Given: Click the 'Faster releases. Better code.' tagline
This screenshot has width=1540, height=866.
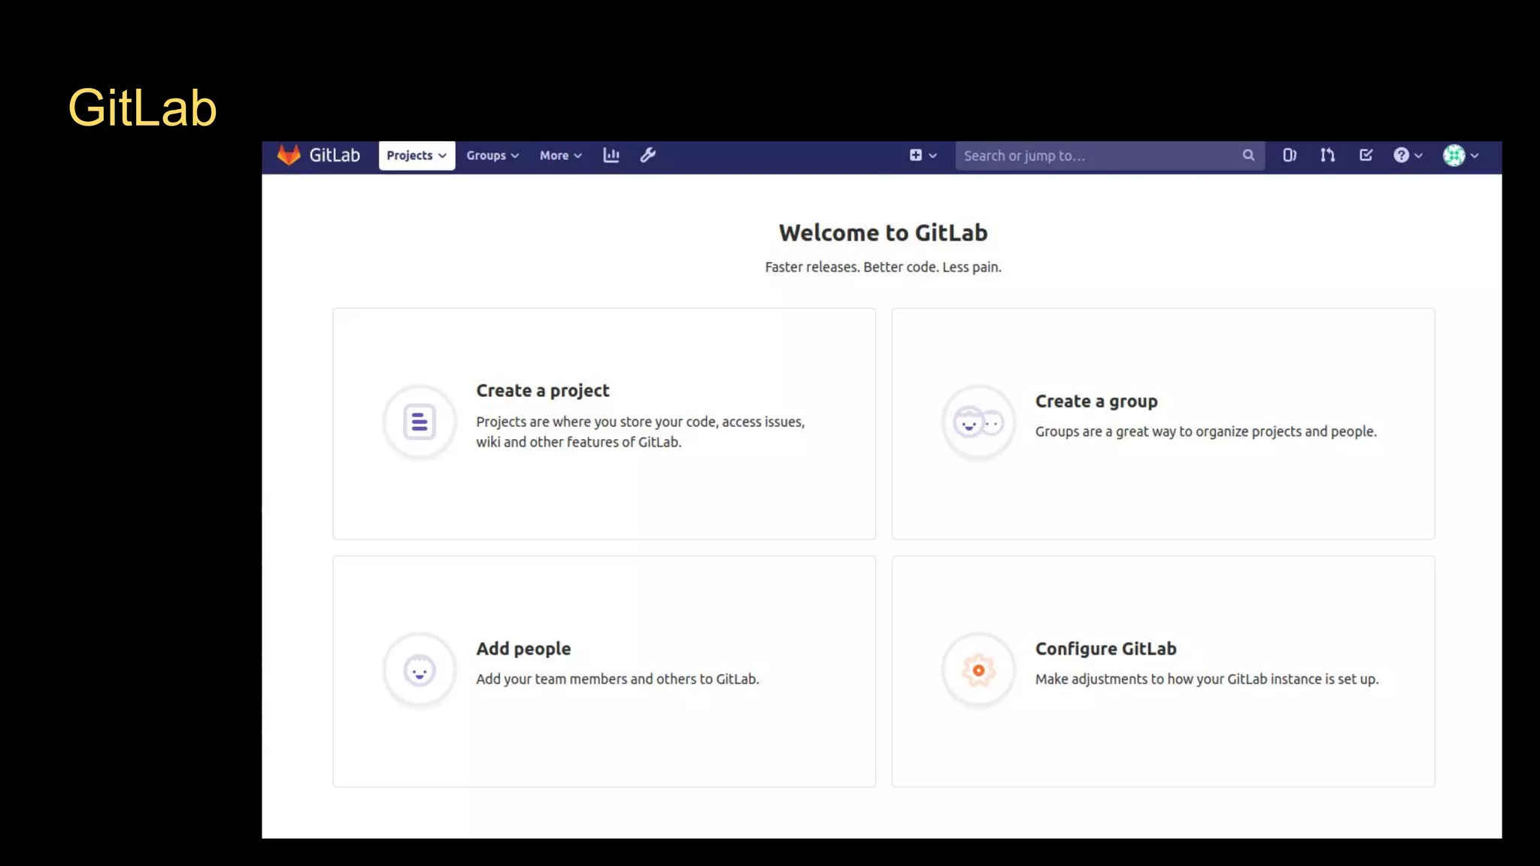Looking at the screenshot, I should pyautogui.click(x=883, y=267).
